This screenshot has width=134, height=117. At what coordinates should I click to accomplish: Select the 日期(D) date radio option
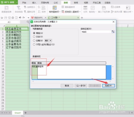pos(34,40)
